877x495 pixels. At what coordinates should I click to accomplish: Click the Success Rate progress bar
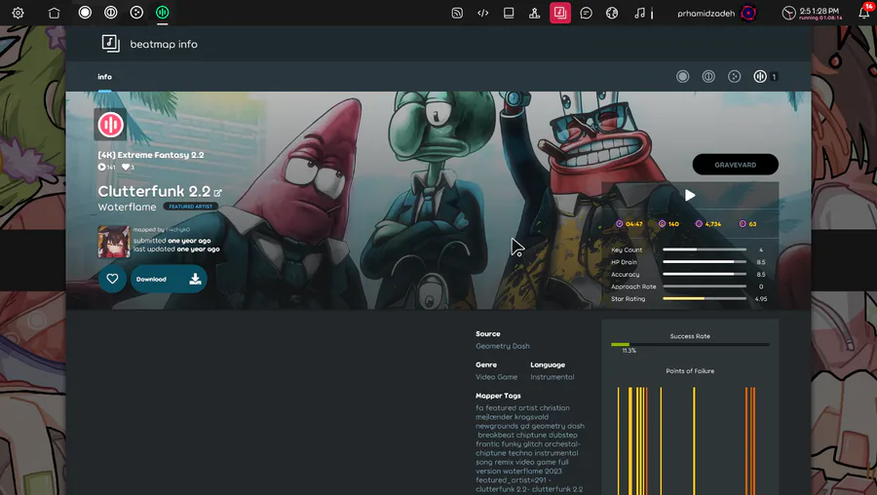tap(690, 345)
